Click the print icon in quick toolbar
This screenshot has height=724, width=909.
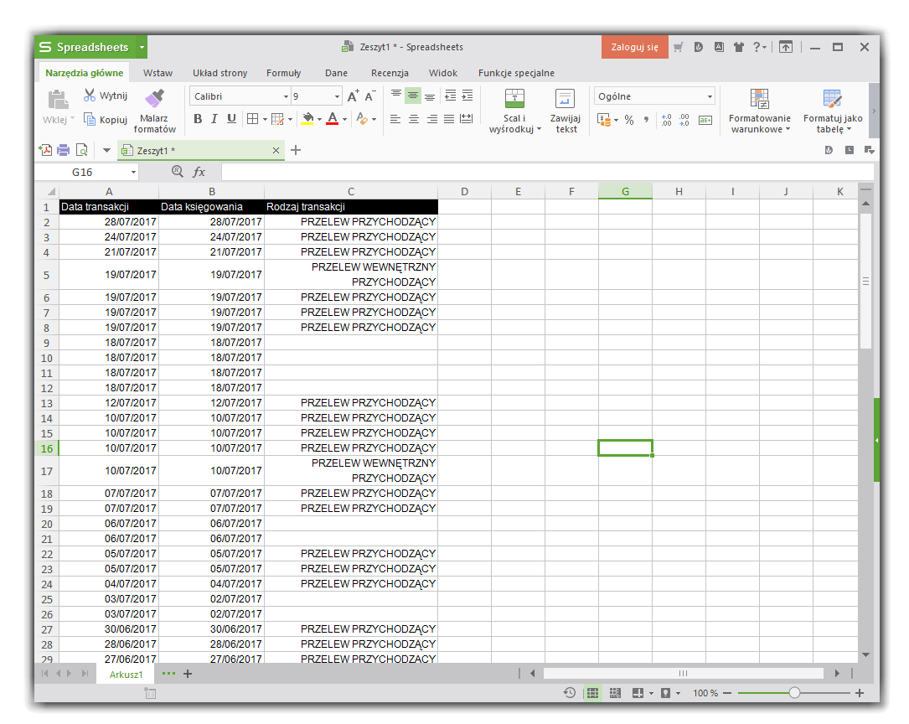(x=63, y=151)
